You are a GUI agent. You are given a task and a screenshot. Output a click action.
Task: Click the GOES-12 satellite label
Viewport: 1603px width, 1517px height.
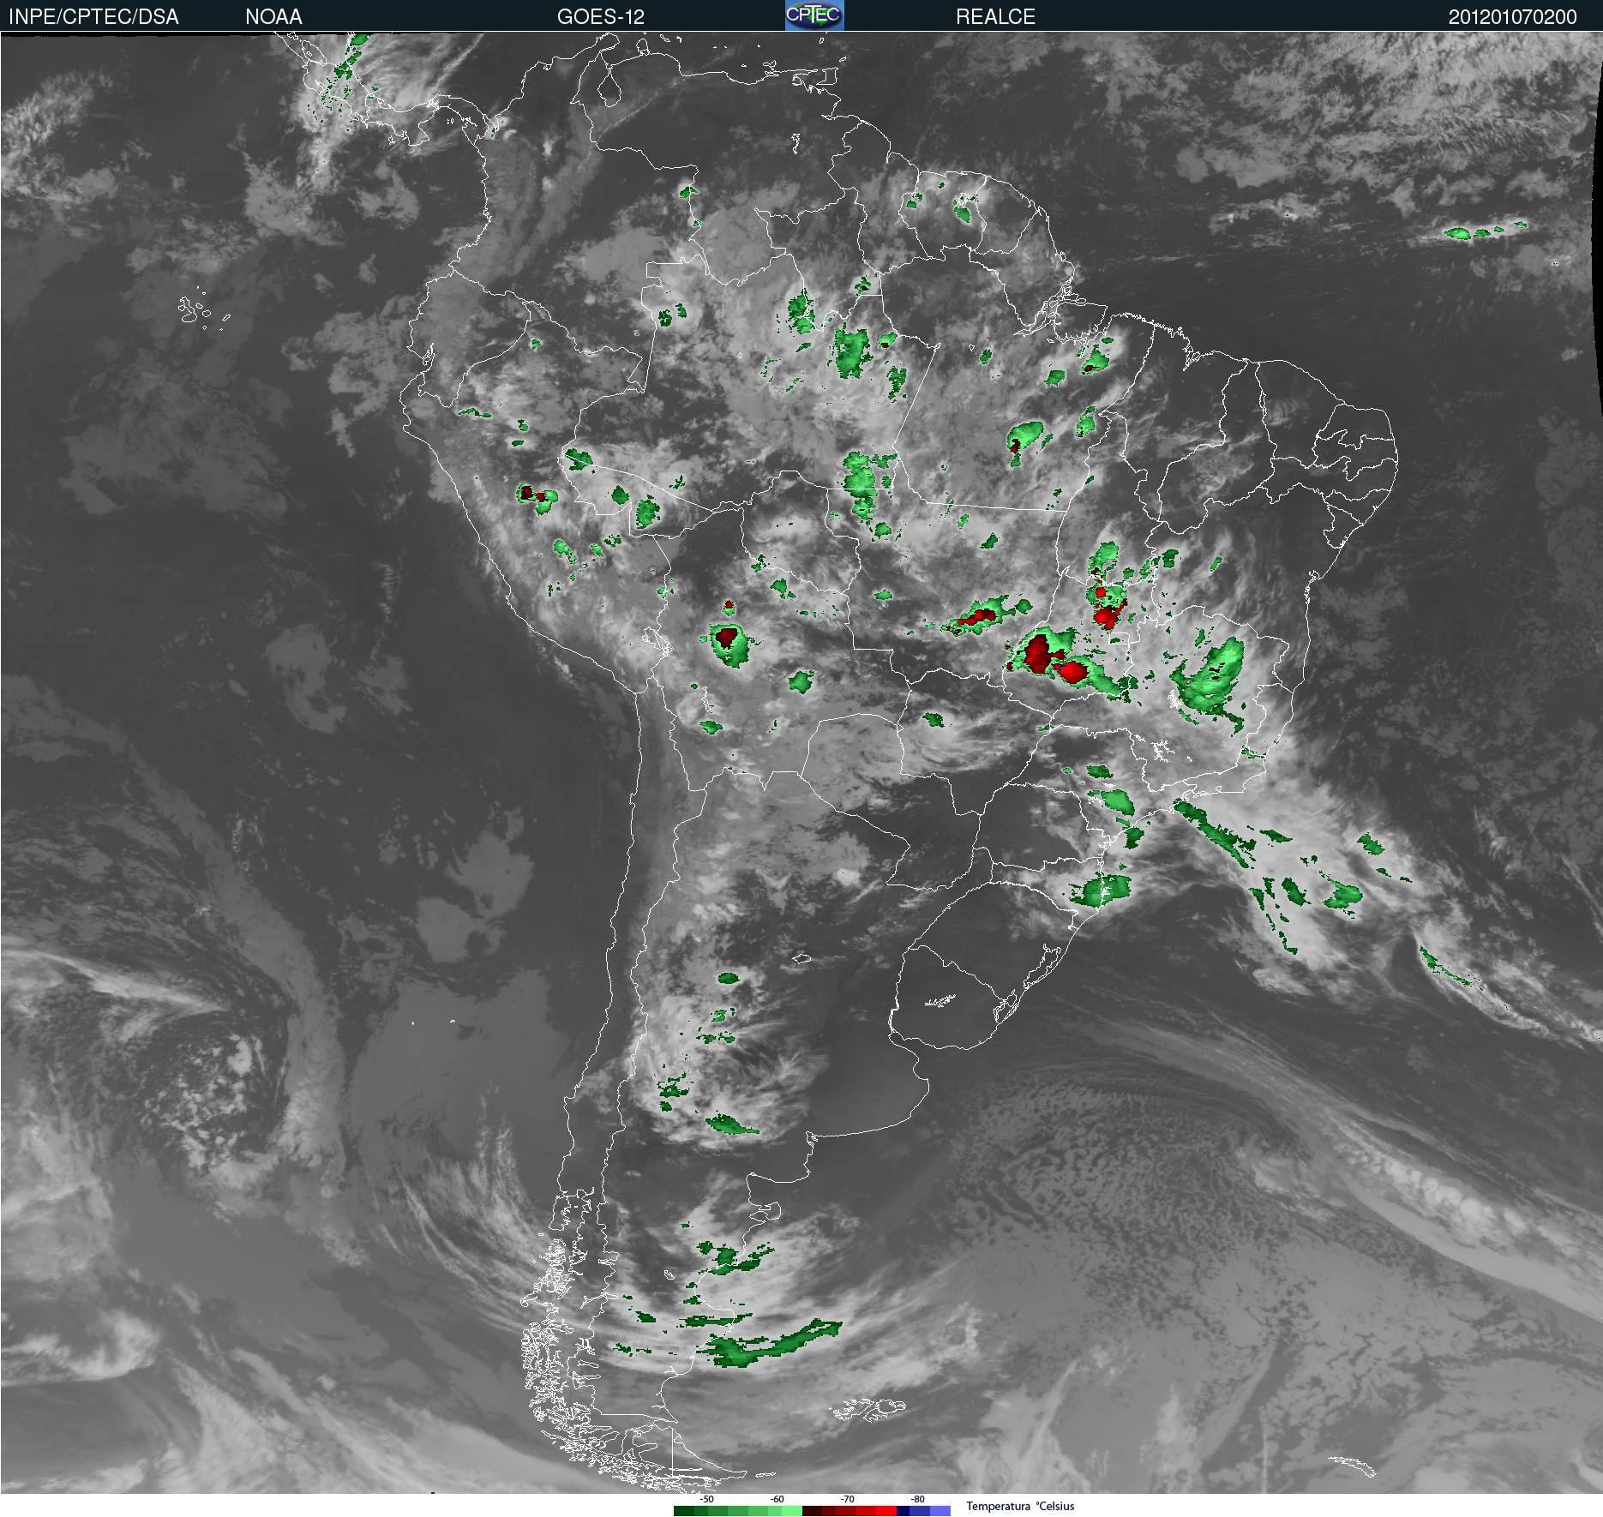[x=600, y=16]
